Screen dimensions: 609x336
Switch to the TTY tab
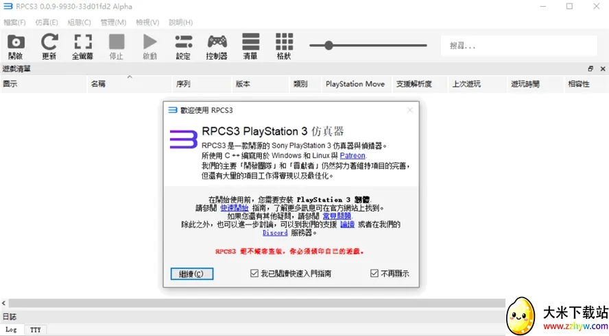[x=36, y=330]
